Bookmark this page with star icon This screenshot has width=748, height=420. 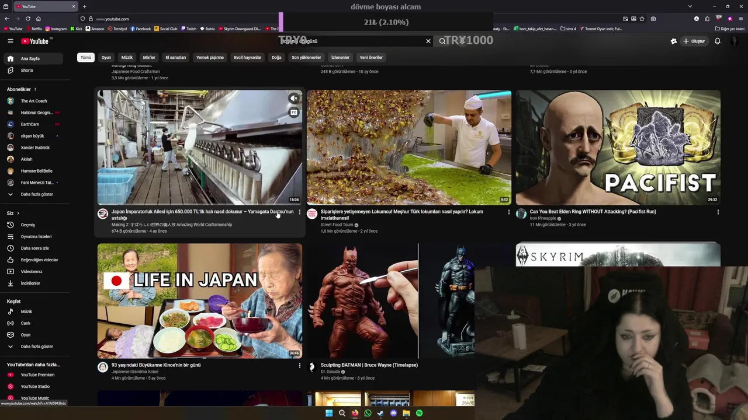pos(642,19)
